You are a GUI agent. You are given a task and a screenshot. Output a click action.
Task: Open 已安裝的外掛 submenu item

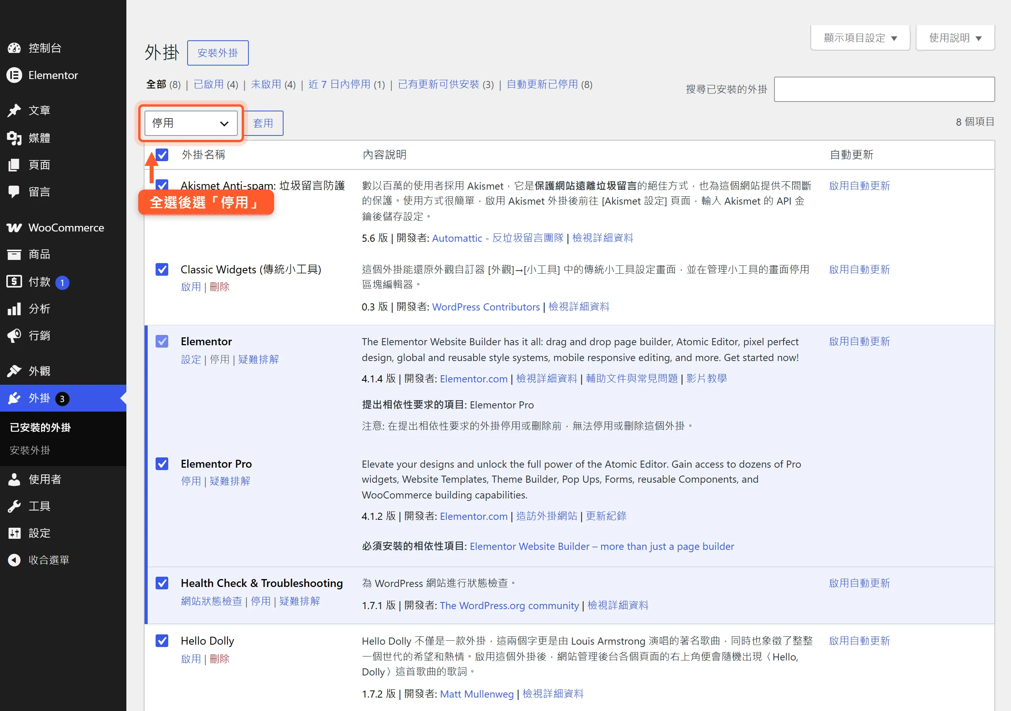[40, 427]
